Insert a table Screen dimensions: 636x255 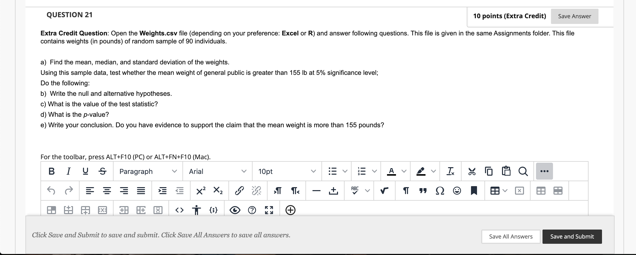pos(495,191)
